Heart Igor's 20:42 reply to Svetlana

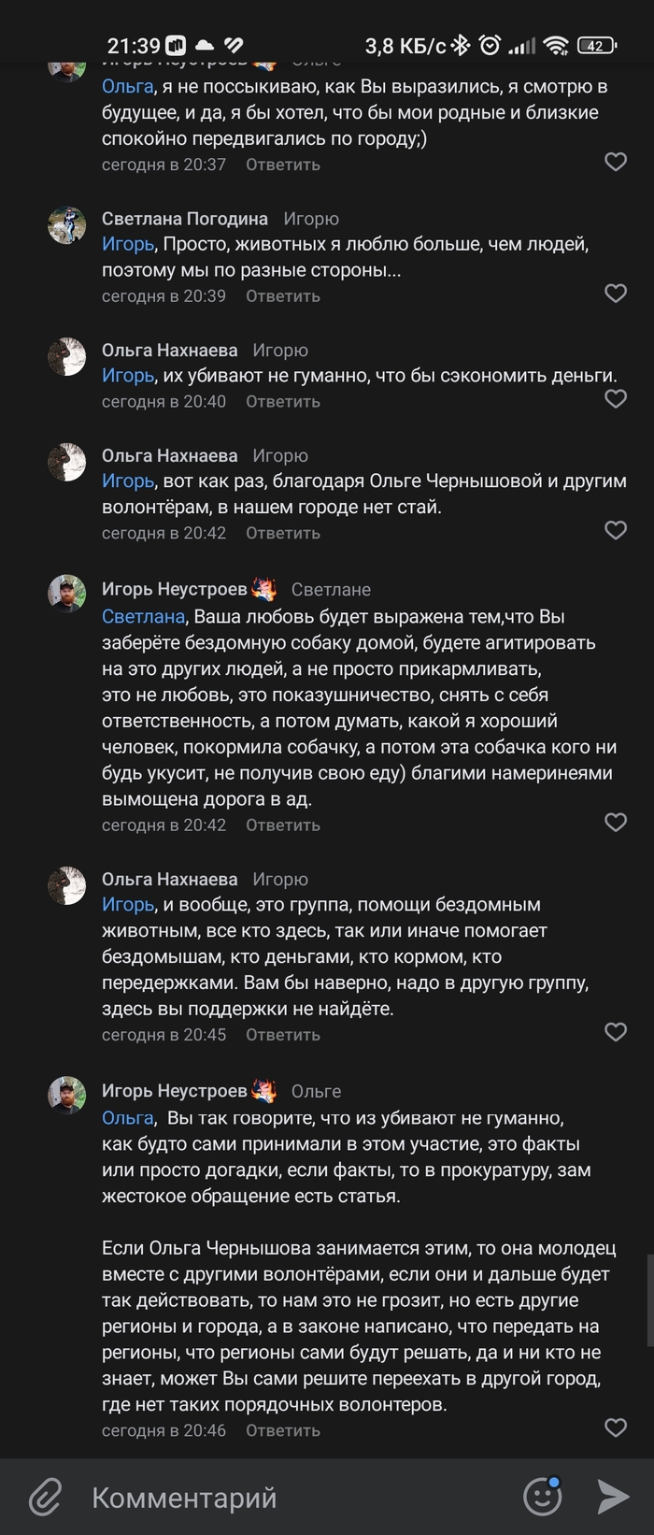click(615, 823)
